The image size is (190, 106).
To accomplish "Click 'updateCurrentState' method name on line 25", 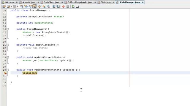I will [47, 57].
